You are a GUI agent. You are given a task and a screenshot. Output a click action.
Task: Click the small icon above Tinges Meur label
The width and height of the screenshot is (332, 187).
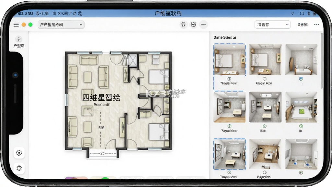coord(229,79)
